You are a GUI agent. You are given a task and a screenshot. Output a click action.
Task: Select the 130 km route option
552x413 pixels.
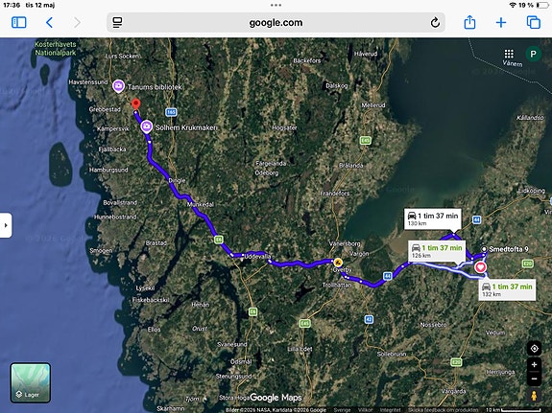pyautogui.click(x=433, y=219)
